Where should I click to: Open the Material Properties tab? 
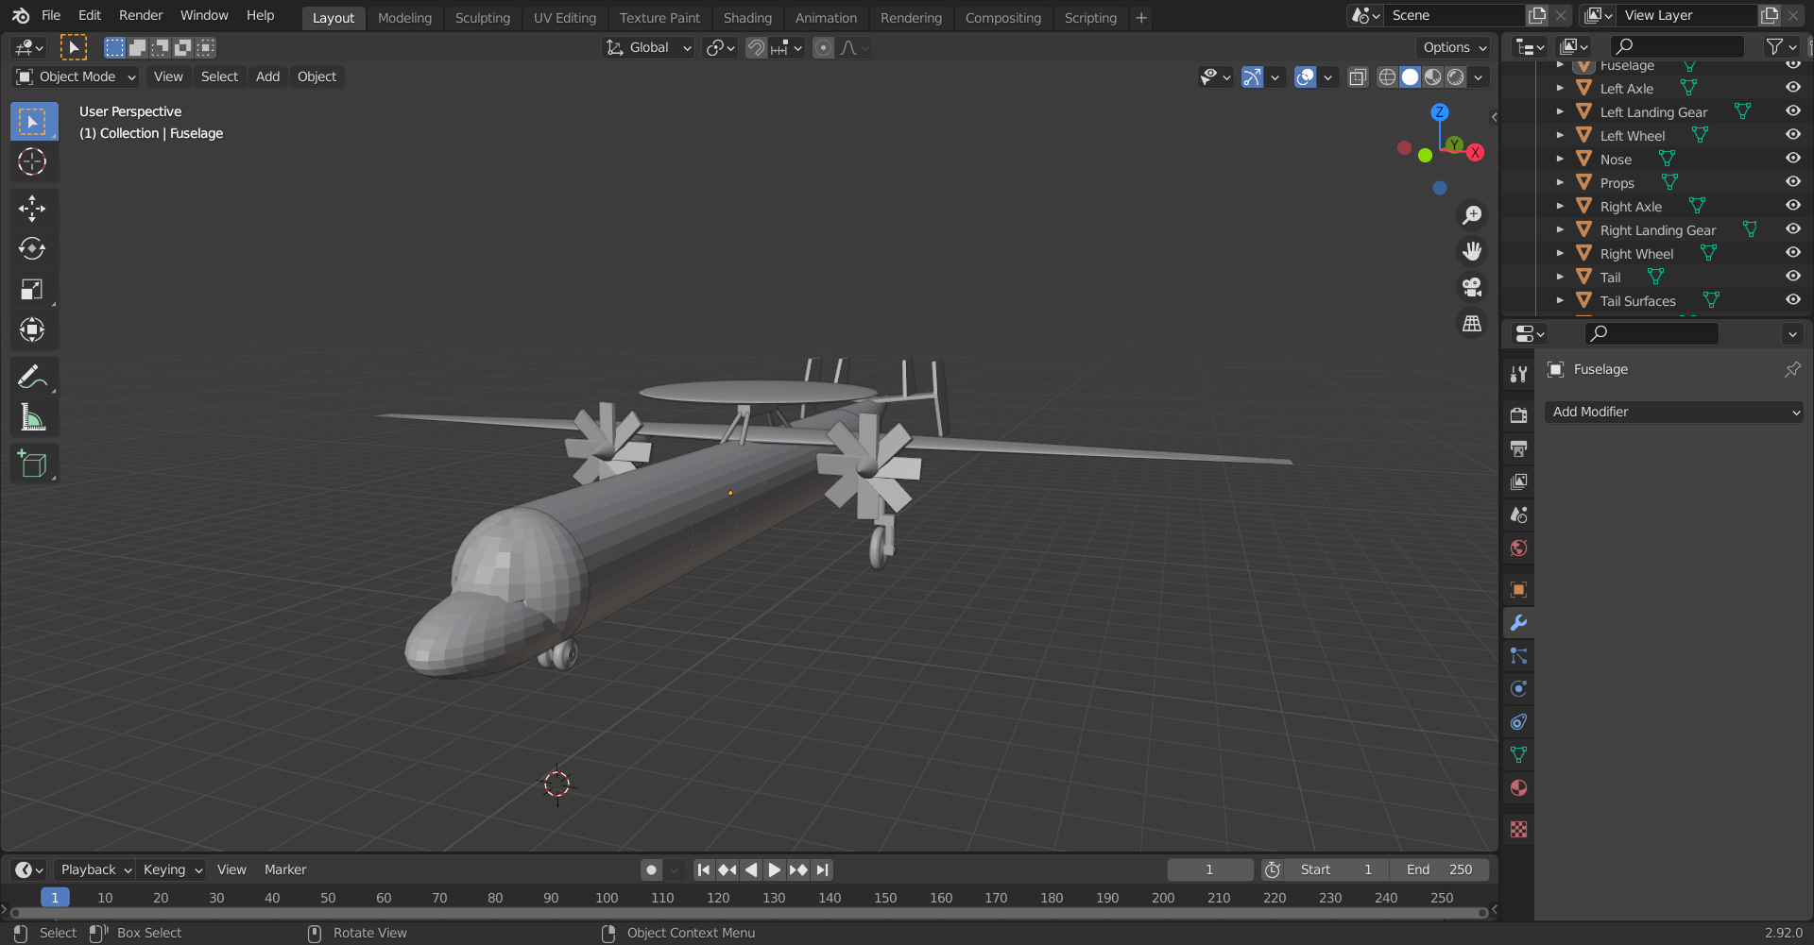(1518, 787)
